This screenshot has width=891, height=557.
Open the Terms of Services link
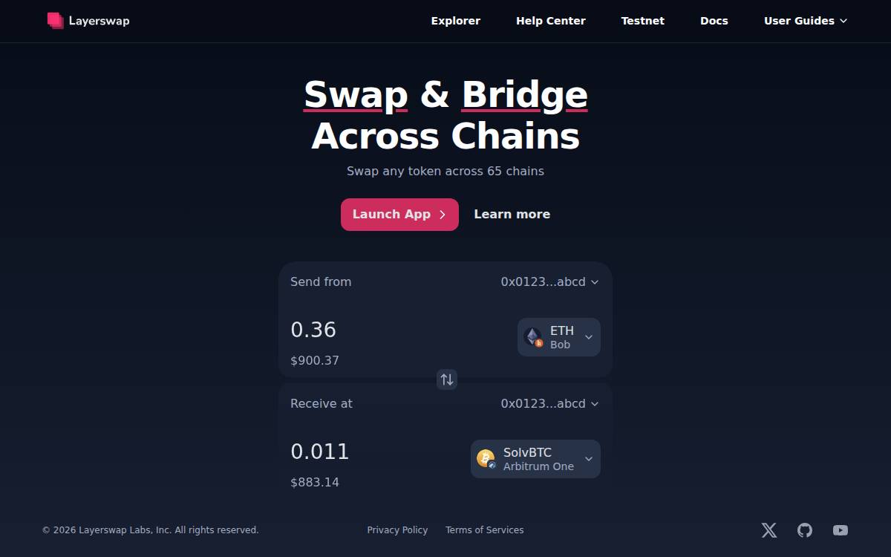click(x=485, y=530)
